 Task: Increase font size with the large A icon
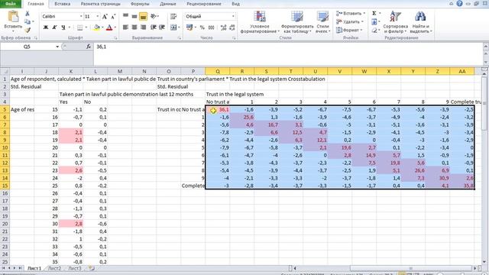click(x=105, y=17)
